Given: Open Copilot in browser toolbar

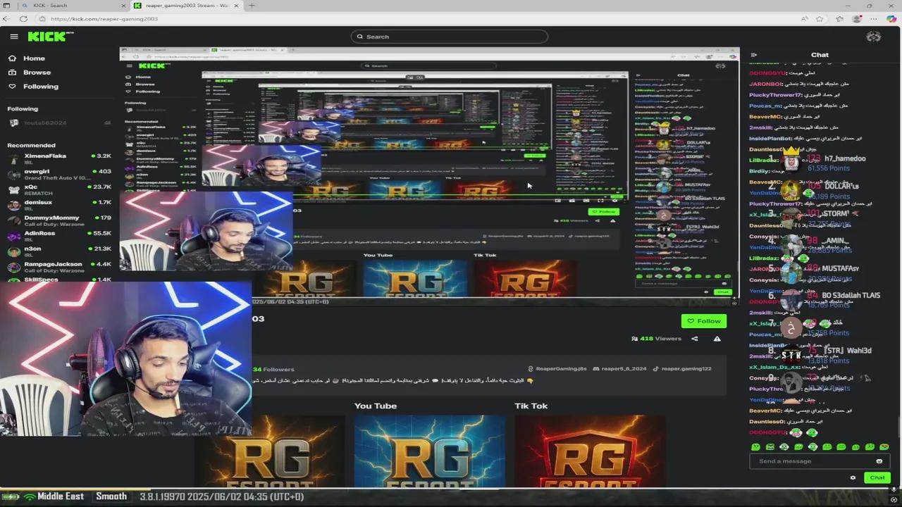Looking at the screenshot, I should pyautogui.click(x=892, y=19).
